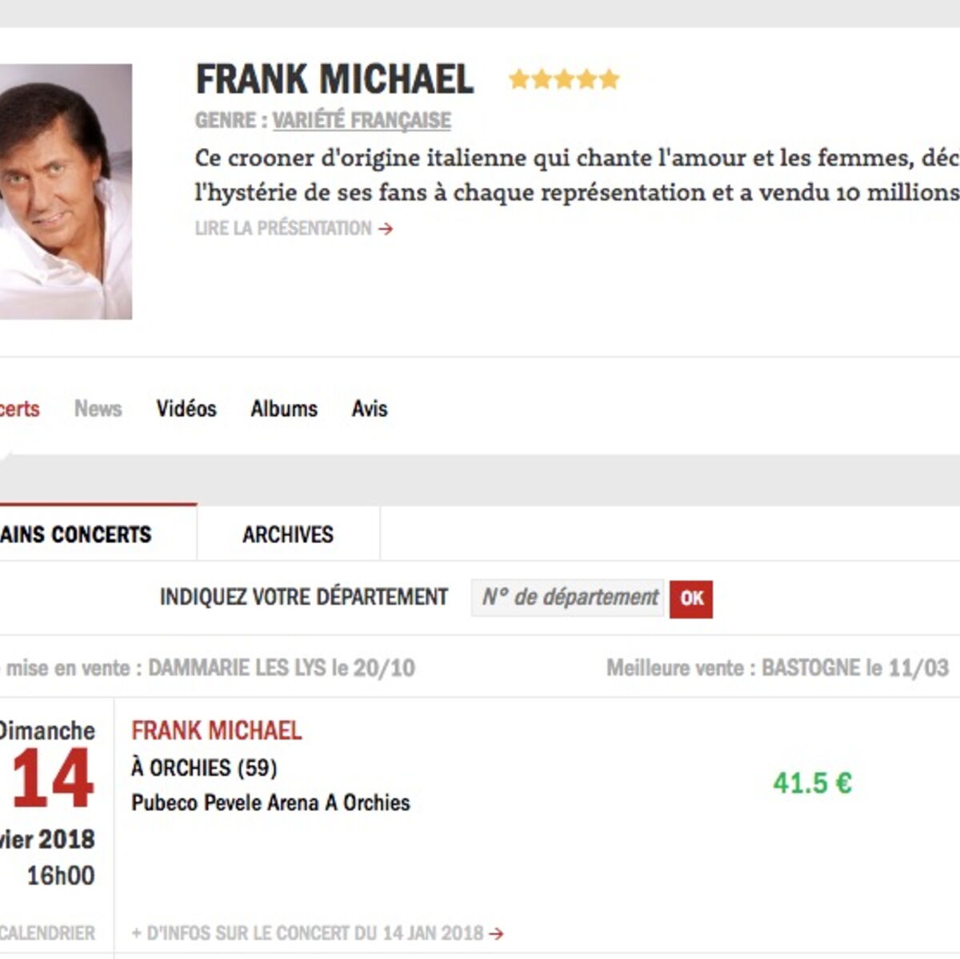Screen dimensions: 960x959
Task: Switch to the News tab
Action: [x=98, y=409]
